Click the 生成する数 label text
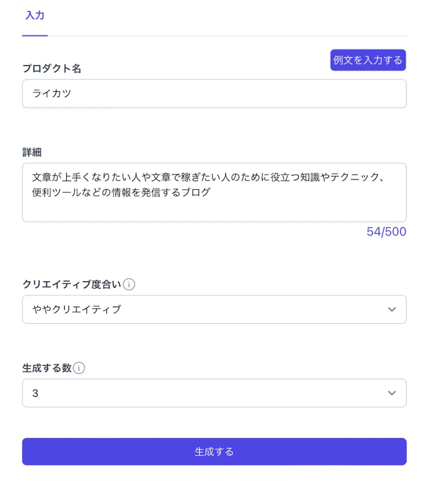Viewport: 428px width, 482px height. [47, 368]
